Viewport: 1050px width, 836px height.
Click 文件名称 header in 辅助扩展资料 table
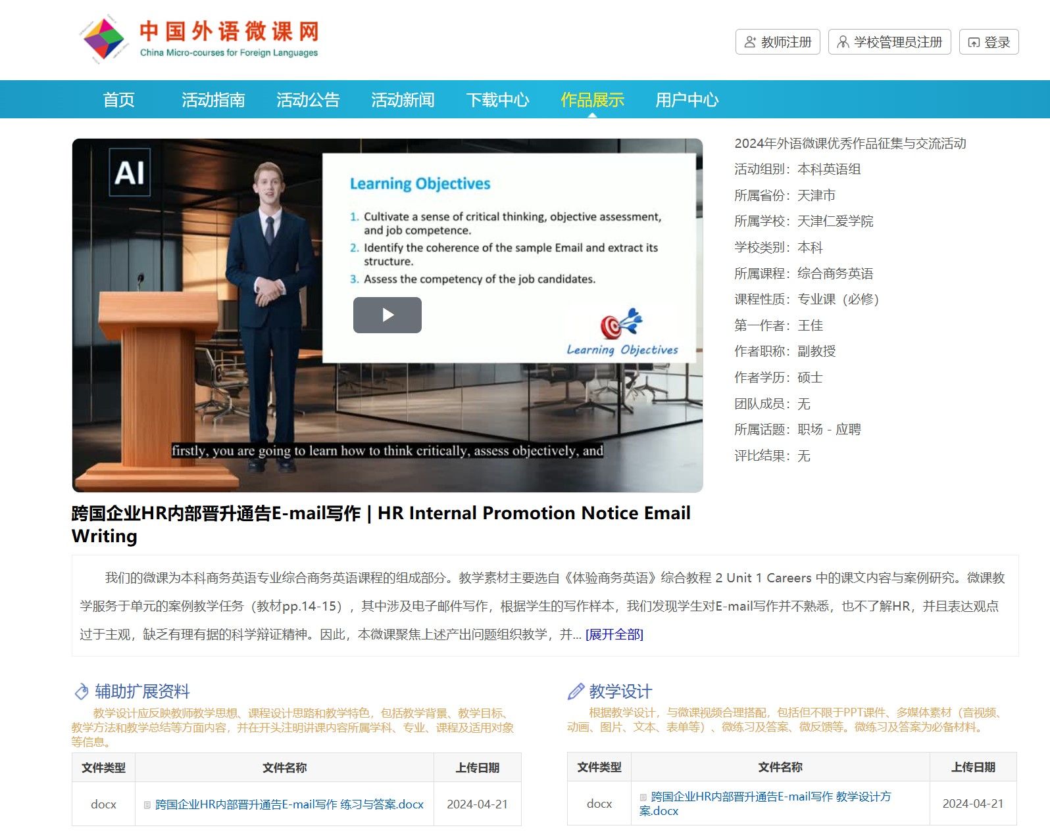tap(284, 768)
